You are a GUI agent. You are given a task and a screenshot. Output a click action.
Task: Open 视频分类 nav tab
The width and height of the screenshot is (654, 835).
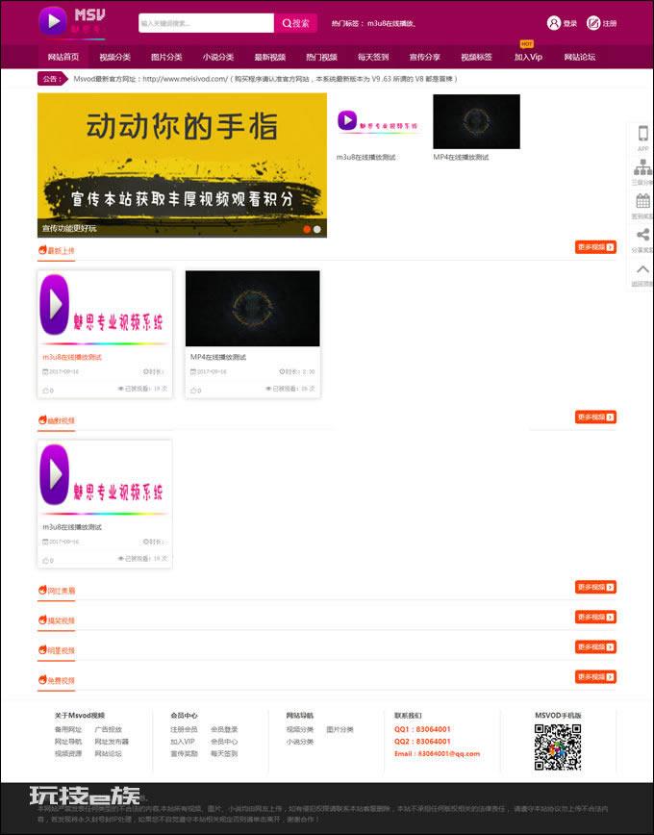114,57
